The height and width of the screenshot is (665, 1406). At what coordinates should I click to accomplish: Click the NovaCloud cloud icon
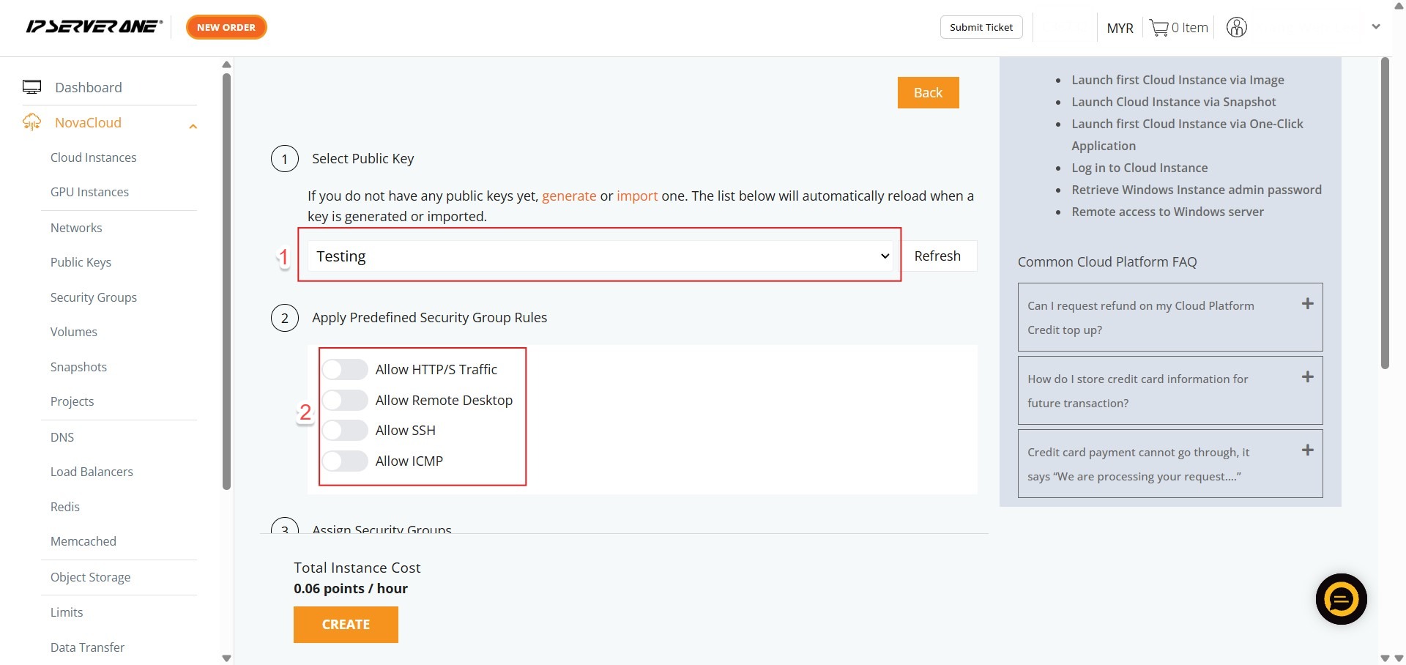[x=32, y=122]
